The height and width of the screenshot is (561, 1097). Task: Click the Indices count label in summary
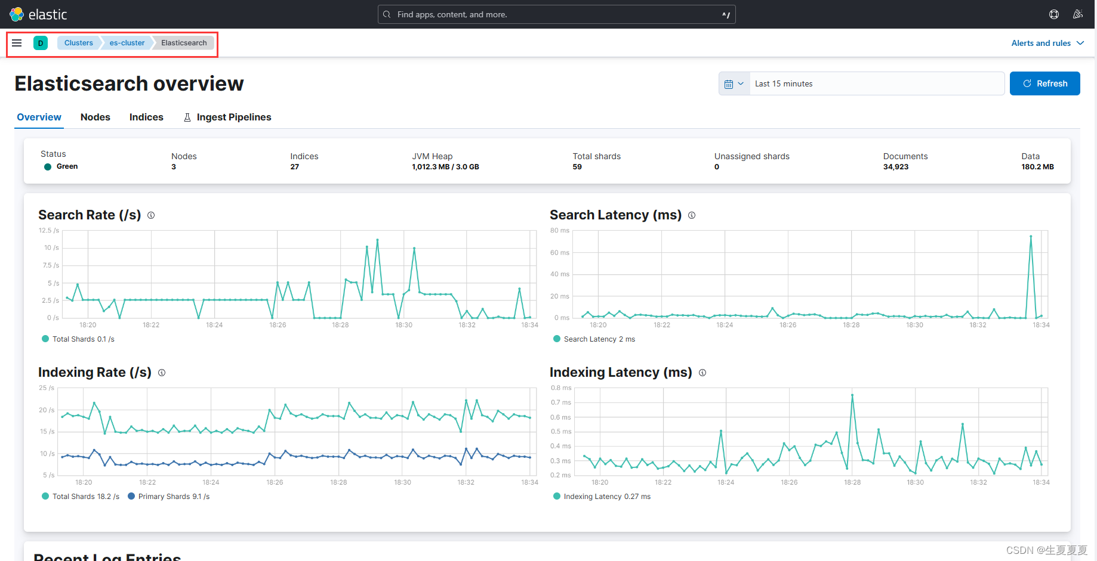click(304, 156)
